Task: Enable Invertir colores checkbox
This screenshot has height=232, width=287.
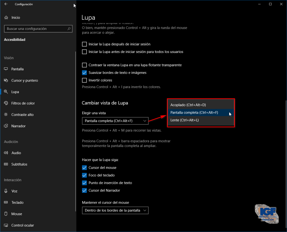Action: click(x=84, y=80)
